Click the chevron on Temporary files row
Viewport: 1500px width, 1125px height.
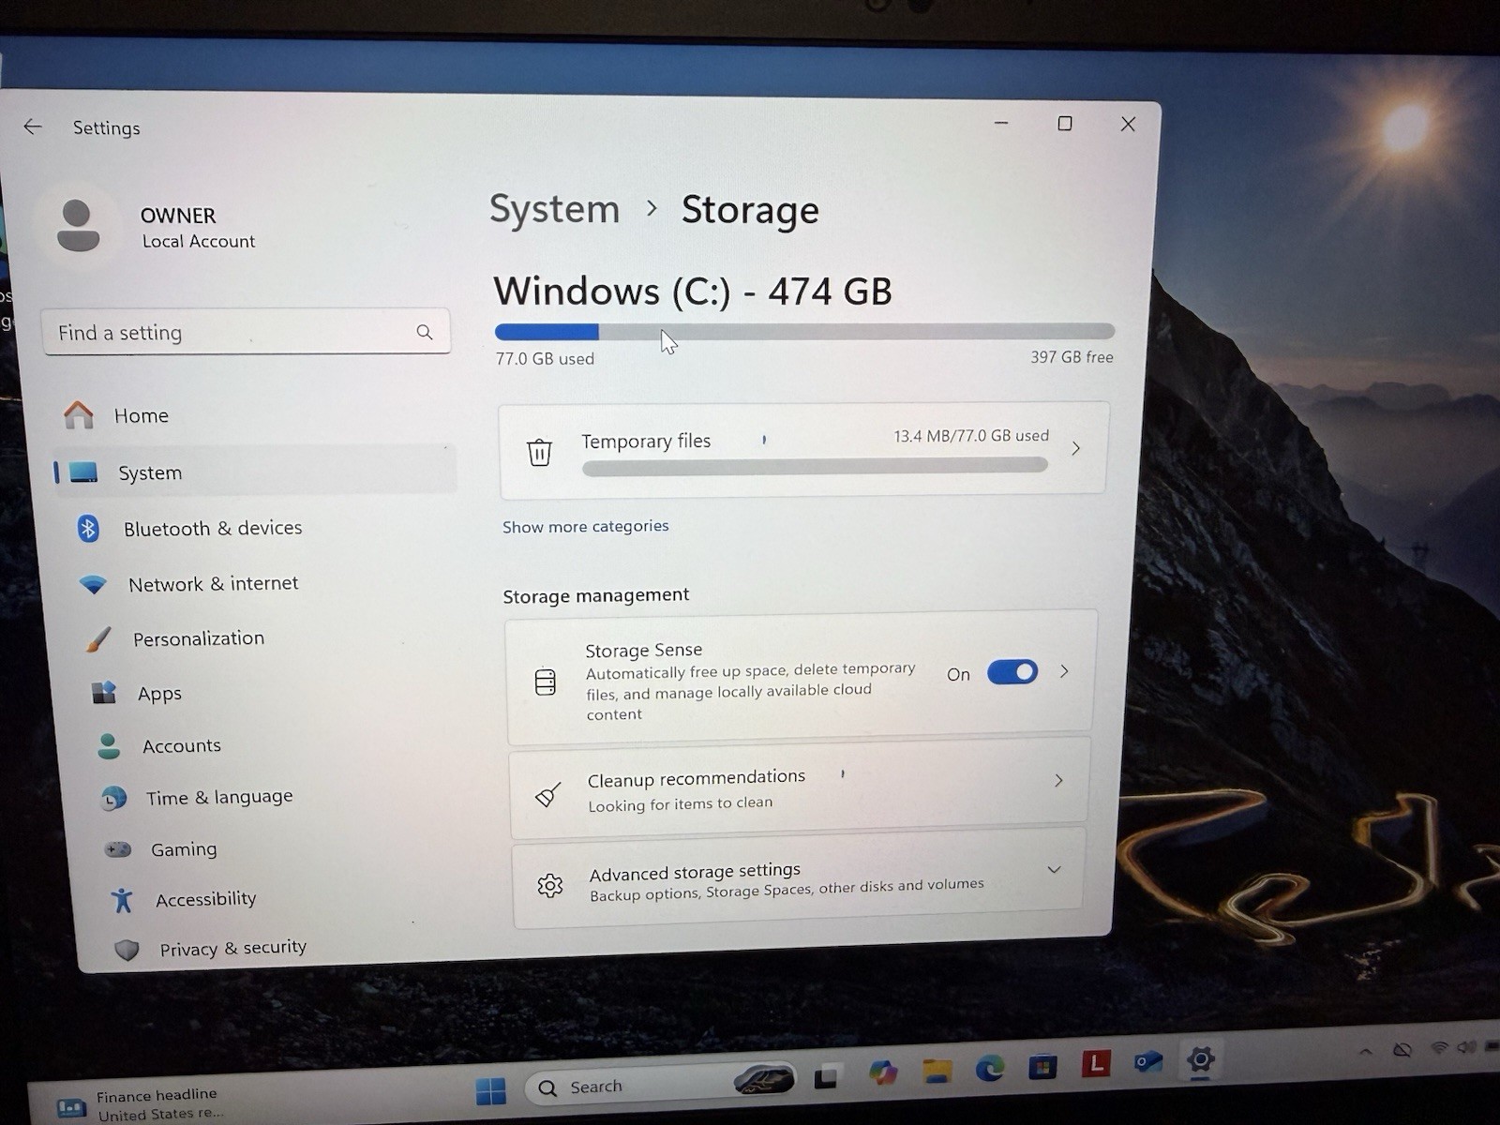[1075, 448]
